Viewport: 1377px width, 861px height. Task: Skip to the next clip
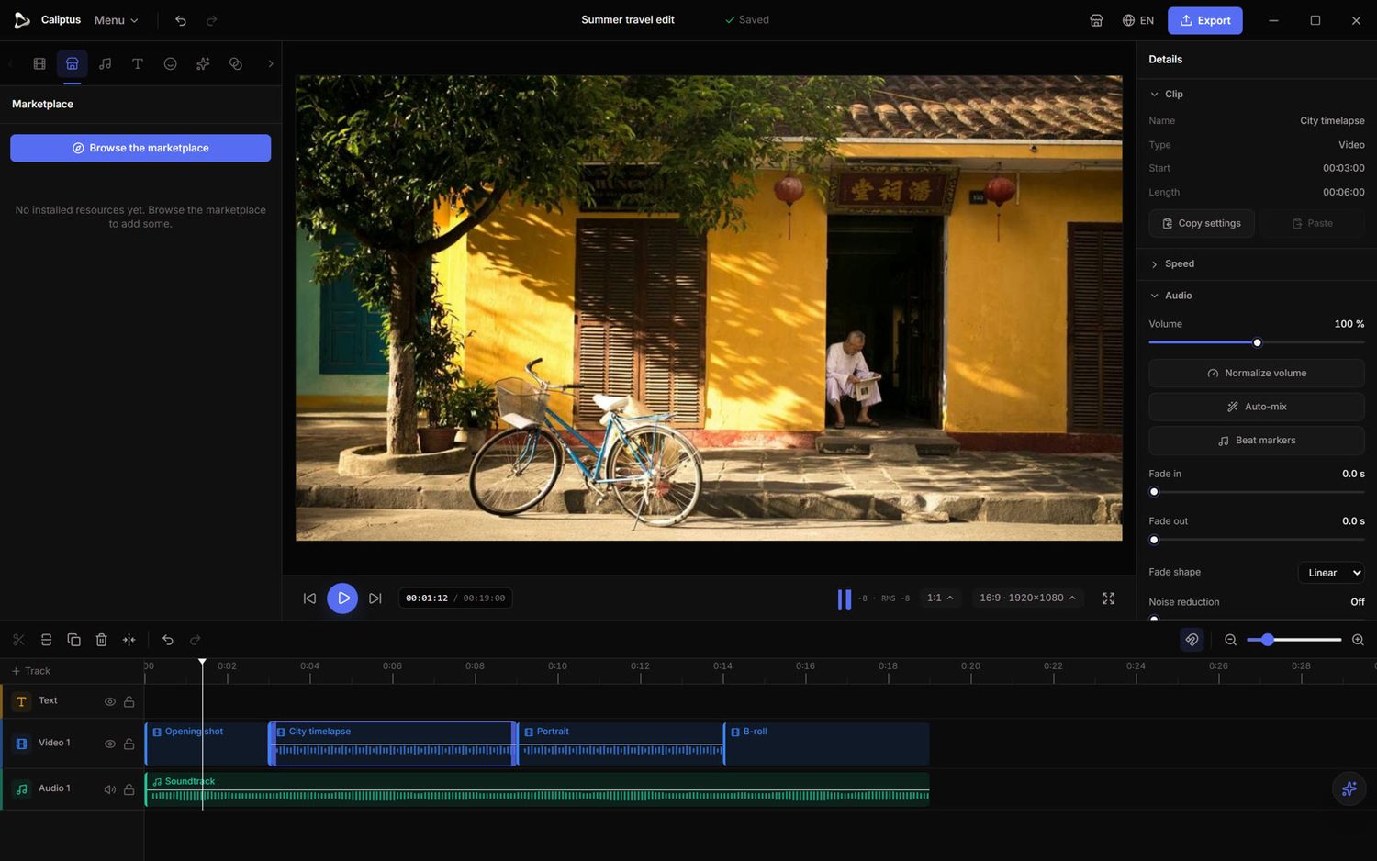(x=375, y=598)
